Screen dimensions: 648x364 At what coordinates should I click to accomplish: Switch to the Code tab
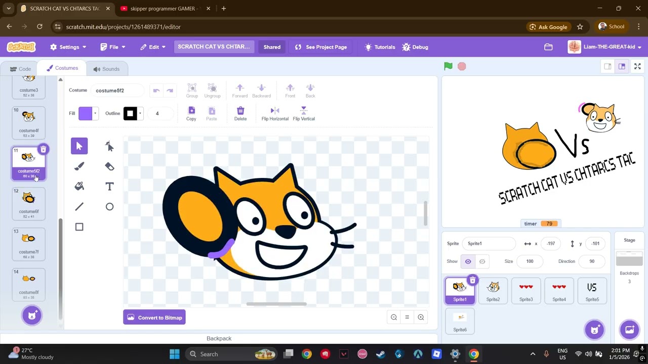click(x=20, y=69)
